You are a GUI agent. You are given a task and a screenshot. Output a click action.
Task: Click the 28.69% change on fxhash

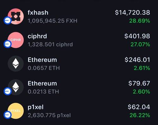(x=140, y=21)
